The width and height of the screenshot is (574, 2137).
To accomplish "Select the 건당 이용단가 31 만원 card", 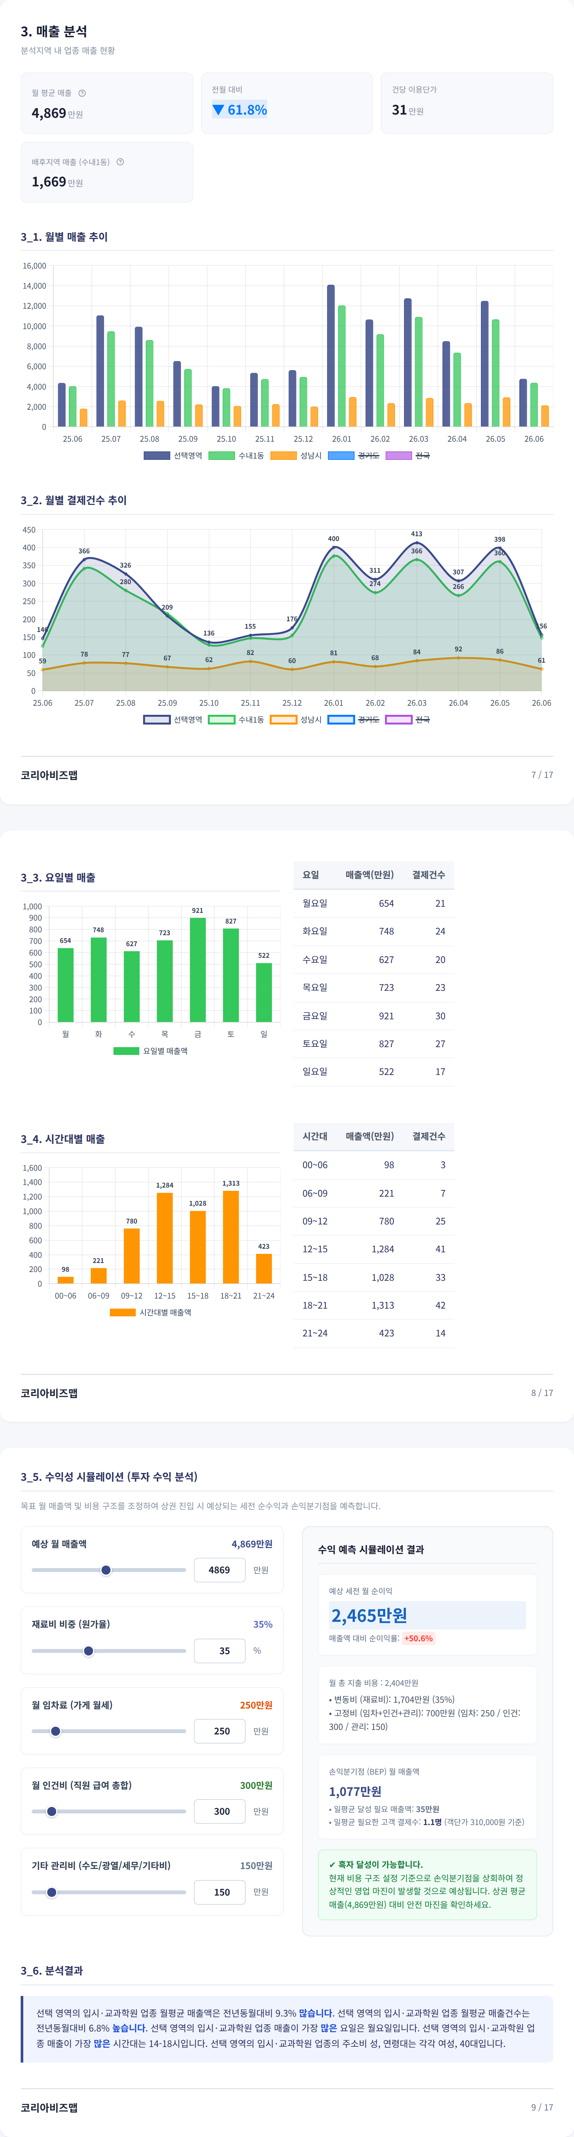I will (467, 103).
